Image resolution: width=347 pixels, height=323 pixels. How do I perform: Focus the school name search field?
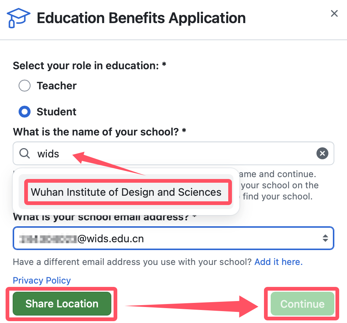pos(179,153)
